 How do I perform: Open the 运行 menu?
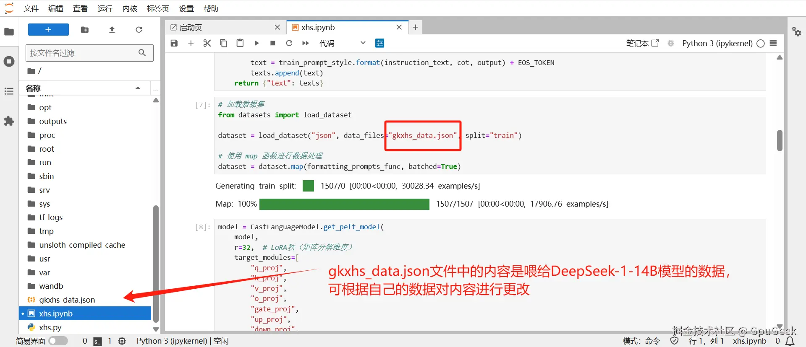pyautogui.click(x=105, y=8)
